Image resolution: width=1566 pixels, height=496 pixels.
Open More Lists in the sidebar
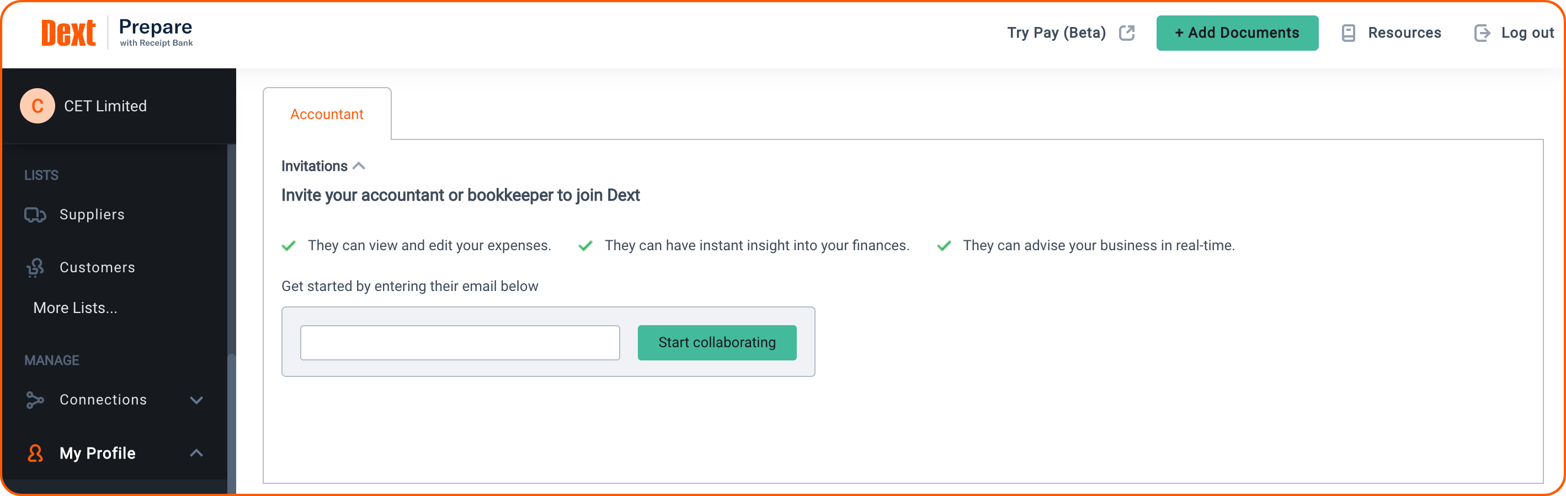(76, 308)
